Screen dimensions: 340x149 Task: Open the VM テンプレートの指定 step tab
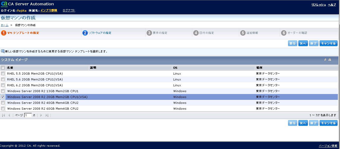pos(23,33)
